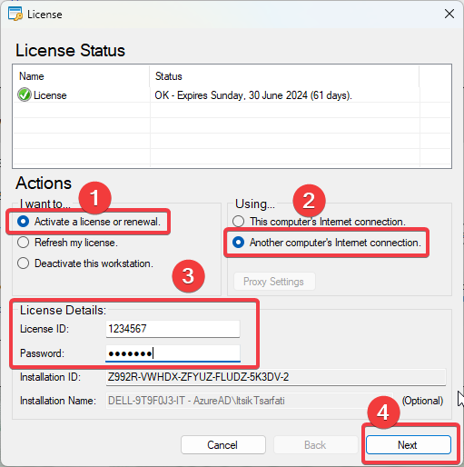The height and width of the screenshot is (467, 464).
Task: Open Proxy Settings
Action: (274, 282)
